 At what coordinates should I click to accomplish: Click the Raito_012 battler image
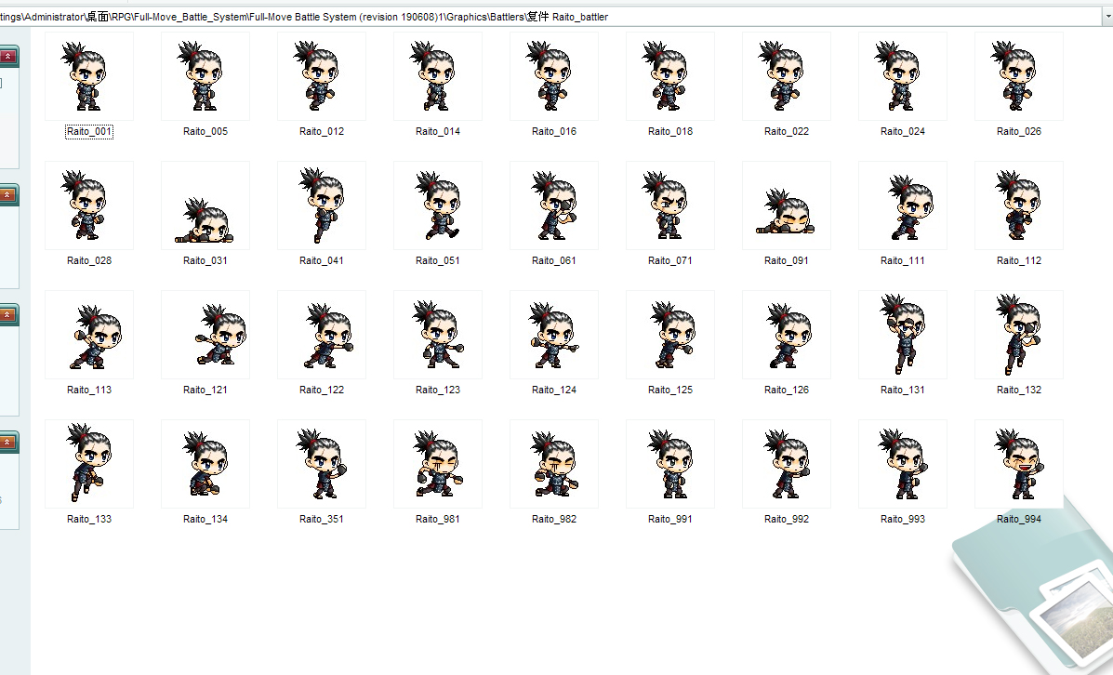(322, 76)
